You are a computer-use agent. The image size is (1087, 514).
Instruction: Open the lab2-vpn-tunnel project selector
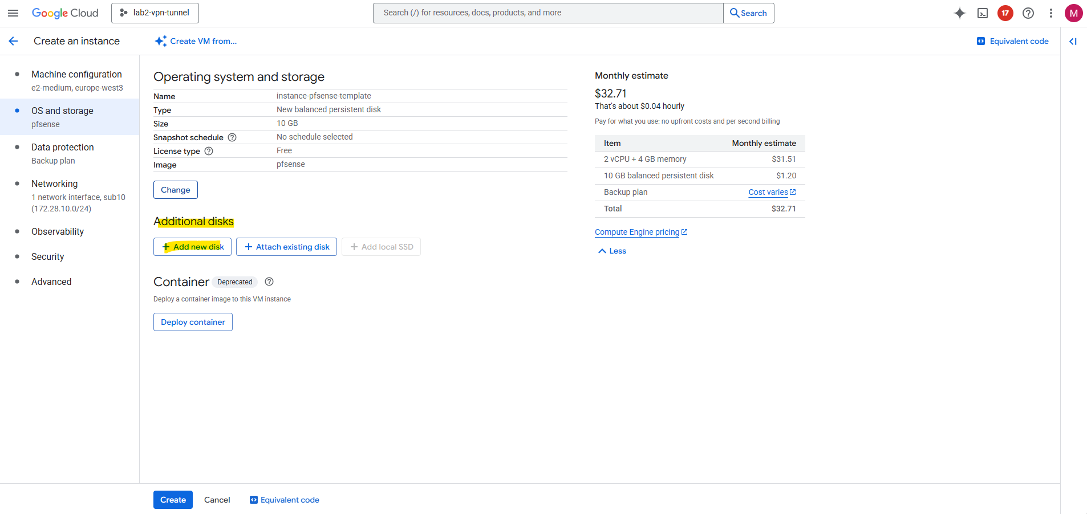(155, 13)
